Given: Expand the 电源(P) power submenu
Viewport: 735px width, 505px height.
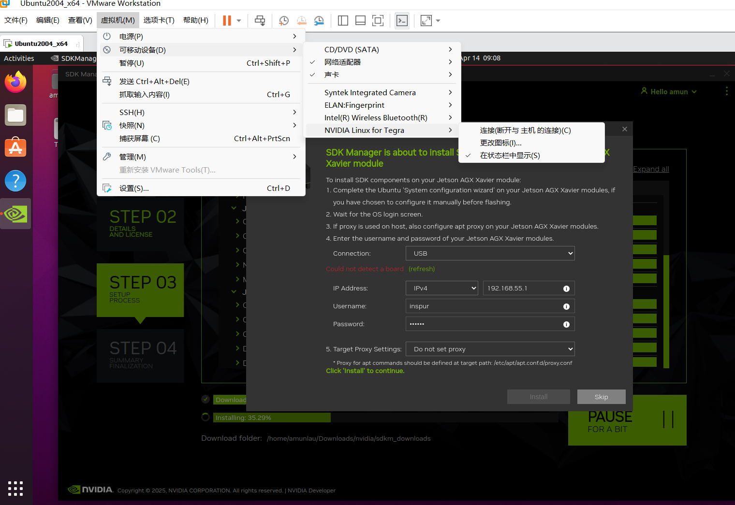Looking at the screenshot, I should point(201,36).
